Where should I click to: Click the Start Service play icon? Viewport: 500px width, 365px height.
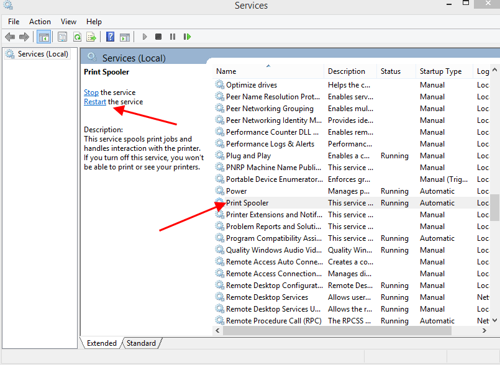pyautogui.click(x=145, y=37)
